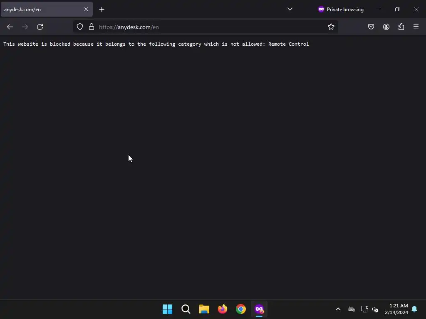
Task: Click the 'Remote Control' category text
Action: tap(289, 44)
